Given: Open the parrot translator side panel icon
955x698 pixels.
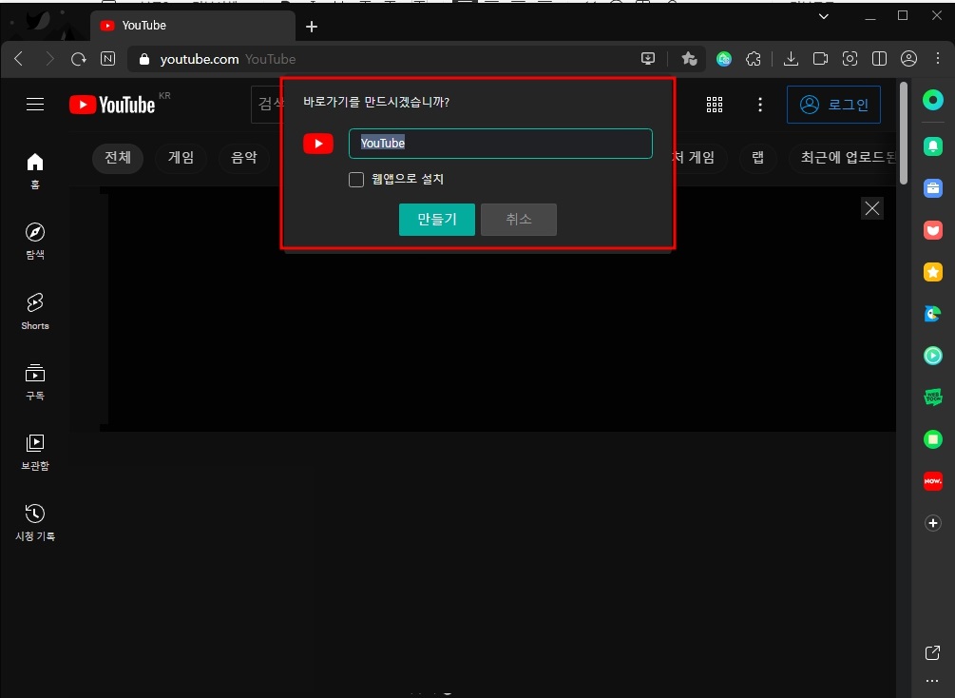Looking at the screenshot, I should [x=933, y=313].
